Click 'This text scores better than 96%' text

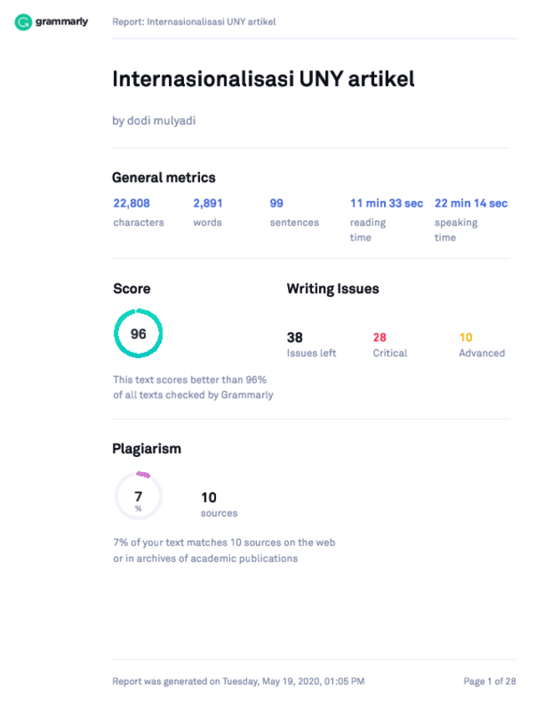190,380
